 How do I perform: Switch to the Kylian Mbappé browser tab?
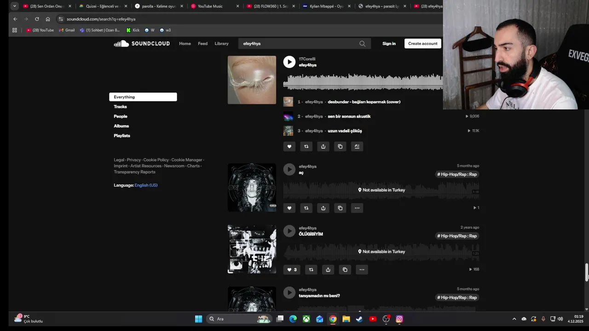click(327, 6)
